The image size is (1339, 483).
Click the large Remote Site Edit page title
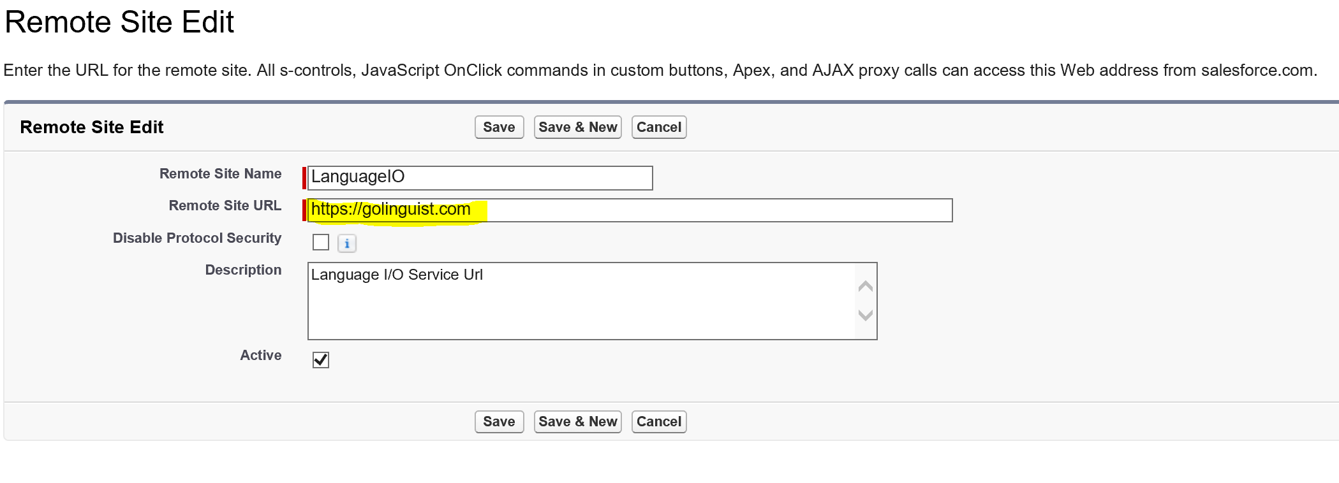(119, 22)
